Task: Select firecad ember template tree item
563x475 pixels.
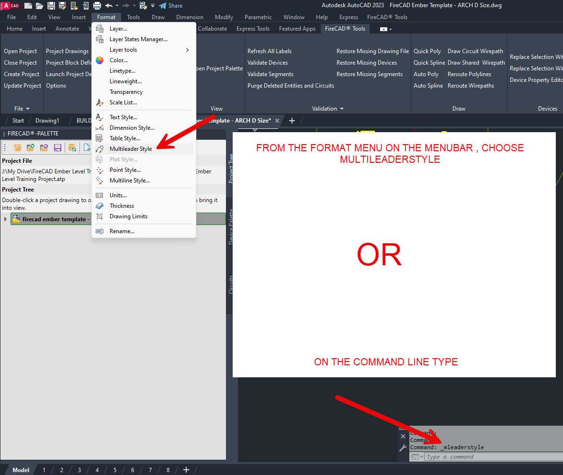Action: tap(118, 219)
